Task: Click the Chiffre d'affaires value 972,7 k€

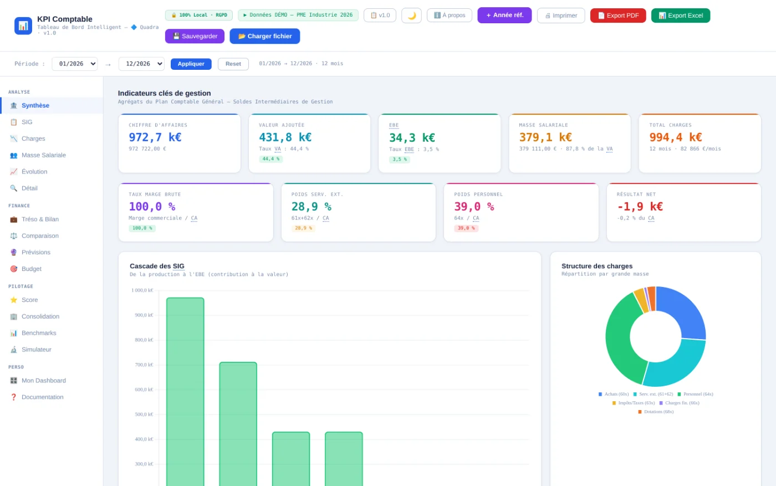Action: (x=155, y=137)
